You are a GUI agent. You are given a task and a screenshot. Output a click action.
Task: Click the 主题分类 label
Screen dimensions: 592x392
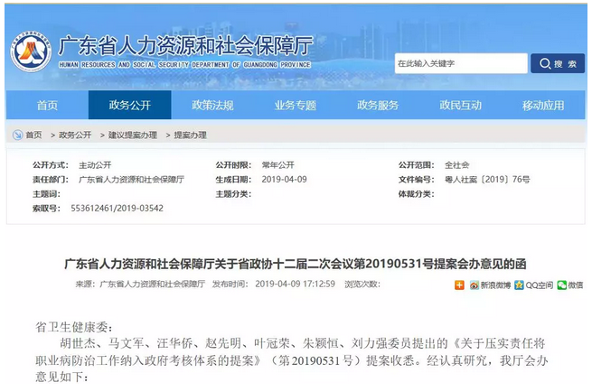click(x=233, y=194)
